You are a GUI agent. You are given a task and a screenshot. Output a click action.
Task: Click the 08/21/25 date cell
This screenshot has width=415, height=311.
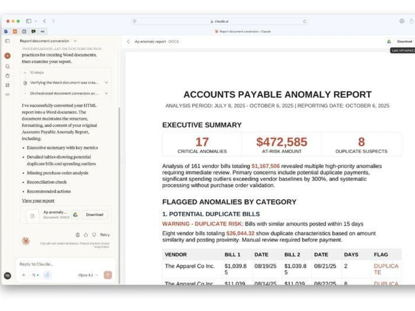pyautogui.click(x=325, y=266)
